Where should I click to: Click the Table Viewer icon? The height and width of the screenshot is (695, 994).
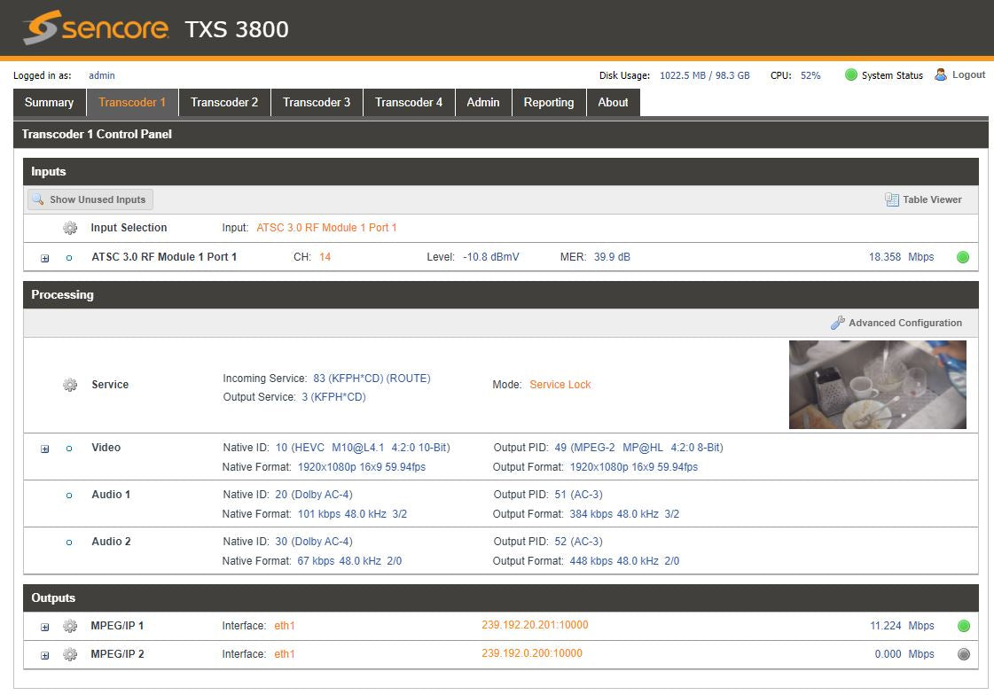tap(892, 199)
